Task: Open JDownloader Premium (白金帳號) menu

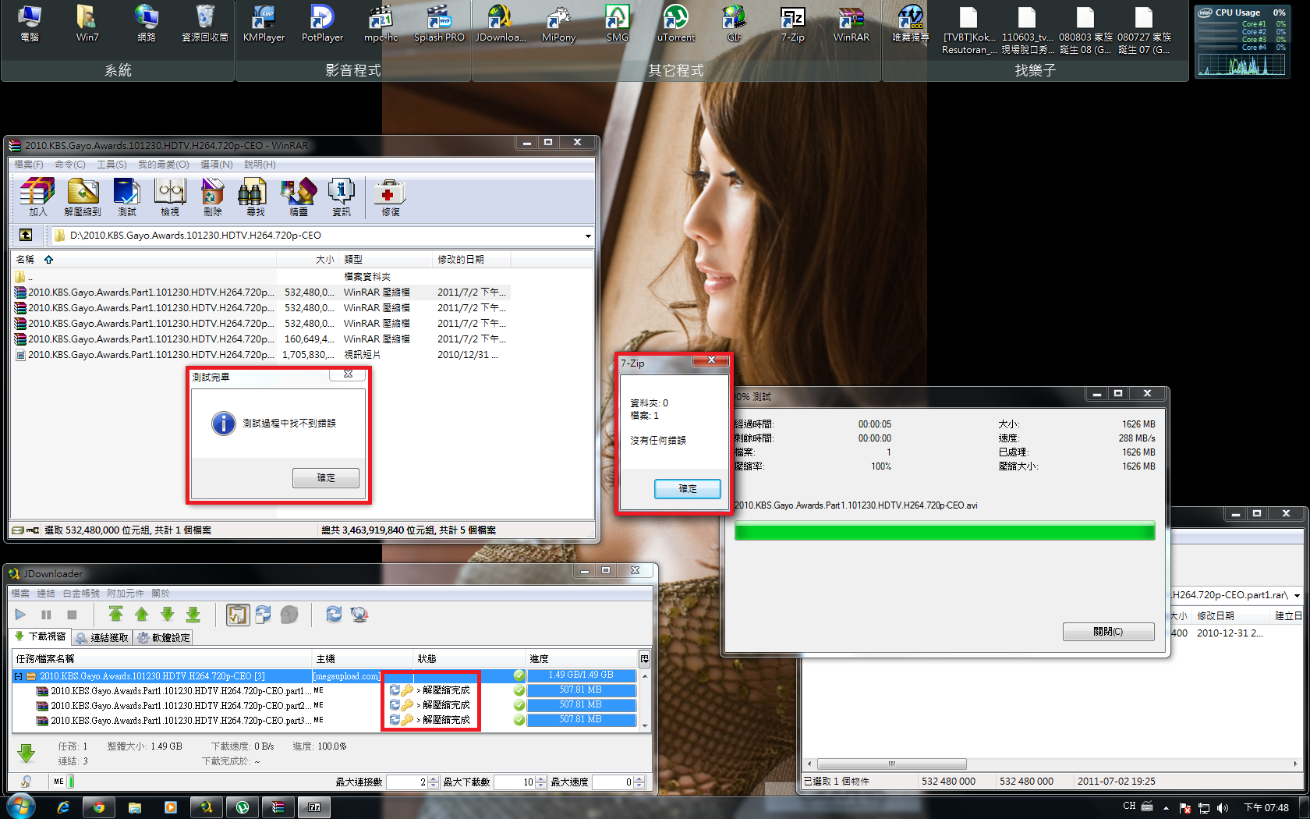Action: (x=81, y=594)
